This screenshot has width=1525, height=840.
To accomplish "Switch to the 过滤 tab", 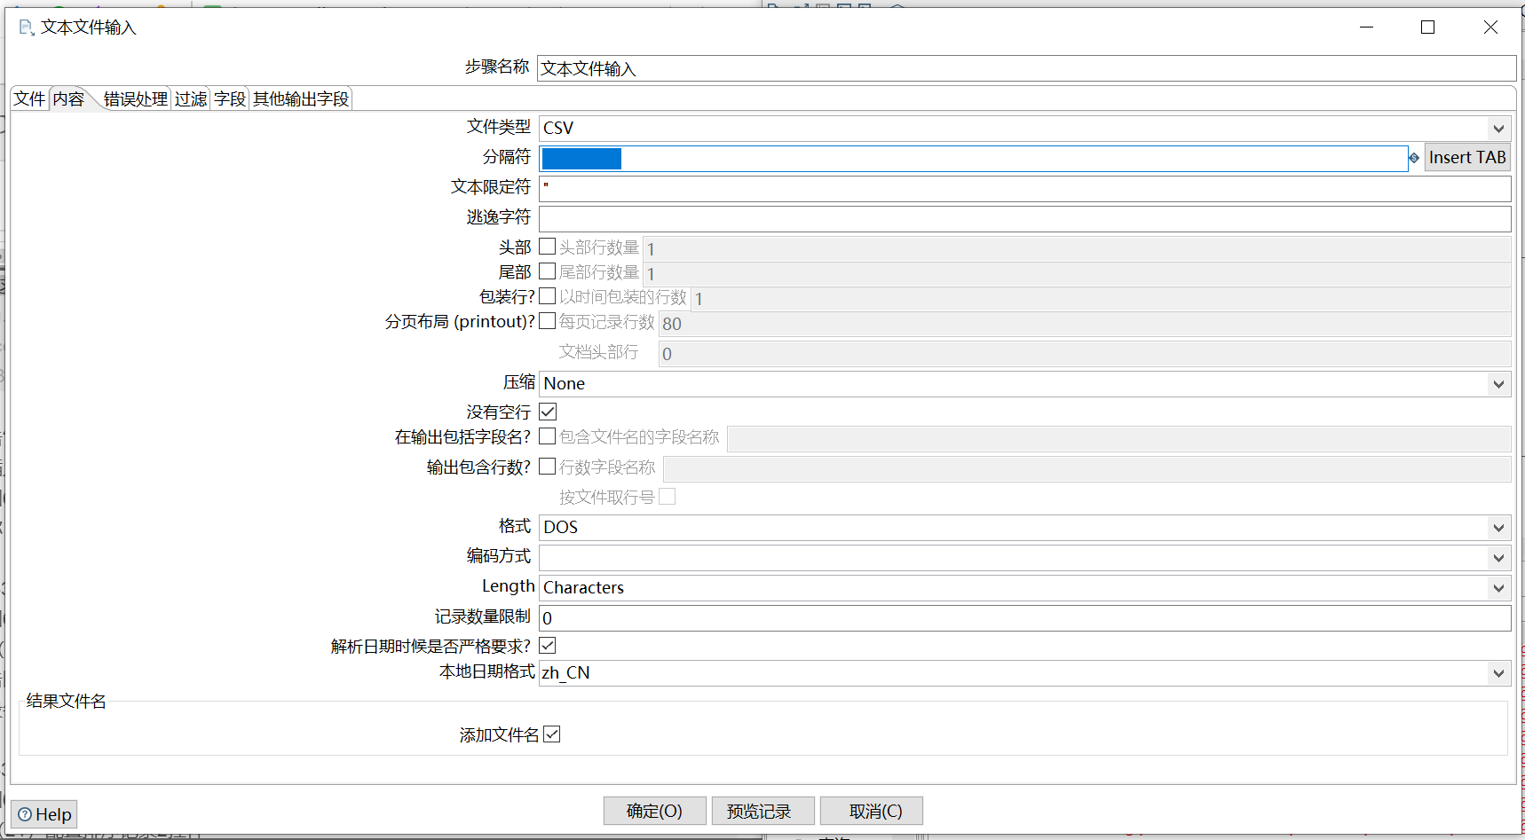I will [191, 99].
